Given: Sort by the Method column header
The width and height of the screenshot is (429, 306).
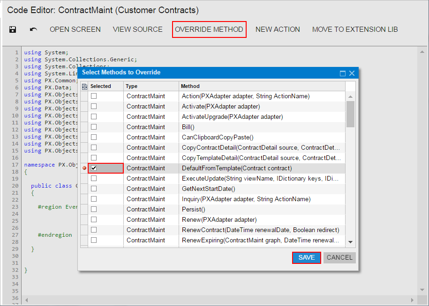Looking at the screenshot, I should pos(262,86).
